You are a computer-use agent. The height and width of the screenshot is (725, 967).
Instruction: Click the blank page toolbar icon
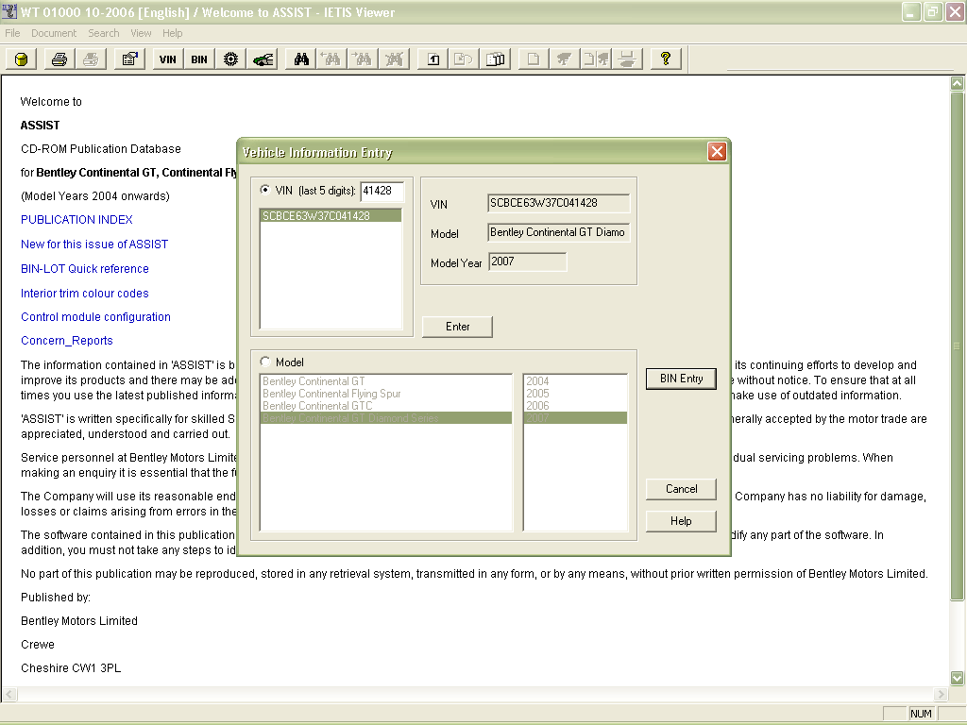534,59
